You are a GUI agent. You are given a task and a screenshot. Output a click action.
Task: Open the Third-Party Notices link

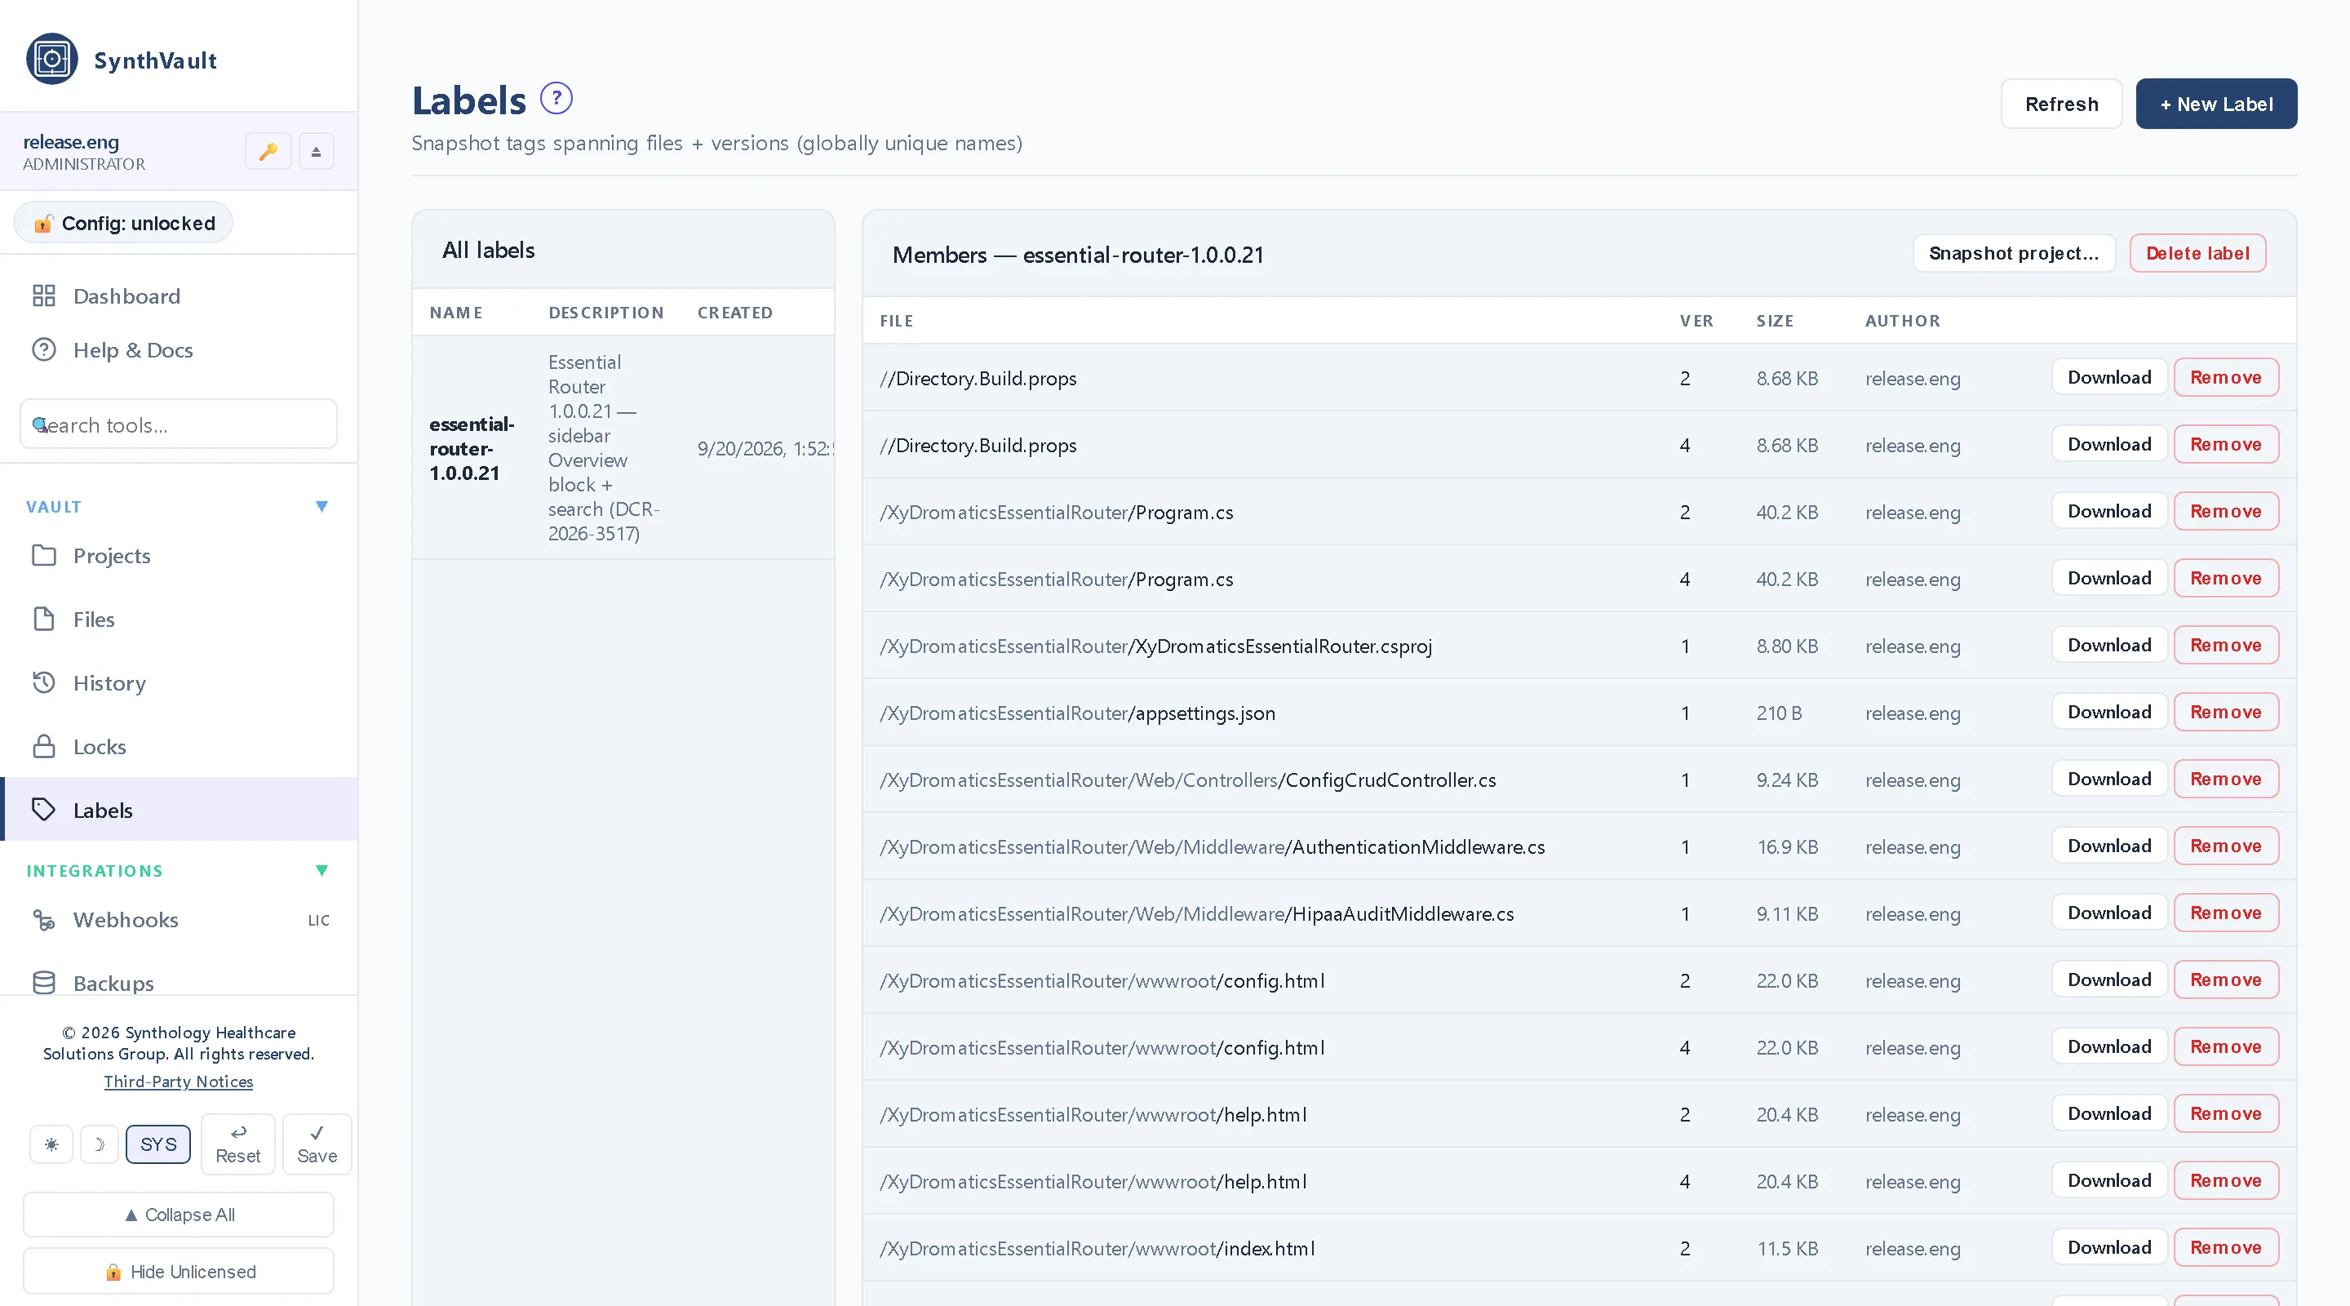pos(179,1082)
